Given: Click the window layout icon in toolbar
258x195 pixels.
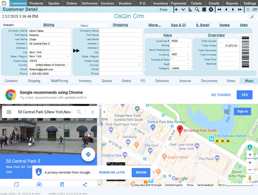Looking at the screenshot, I should pyautogui.click(x=255, y=10).
